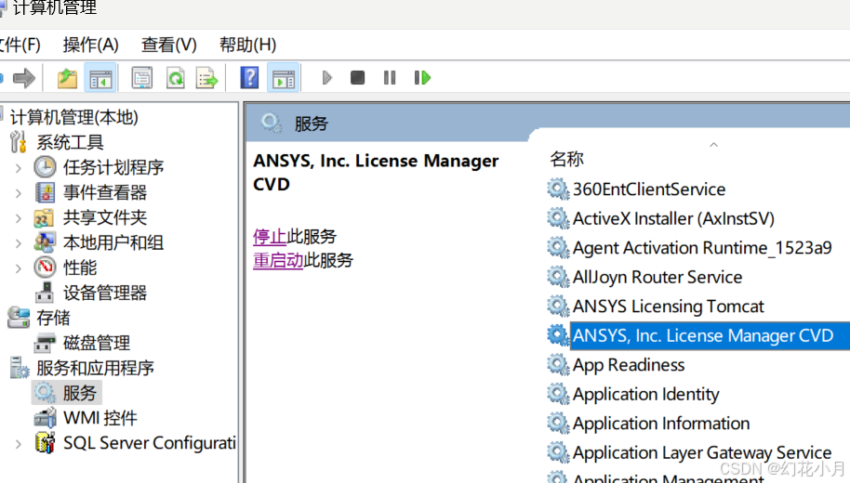Screen dimensions: 850x483
Task: Click the 重启动 service link
Action: [x=278, y=261]
